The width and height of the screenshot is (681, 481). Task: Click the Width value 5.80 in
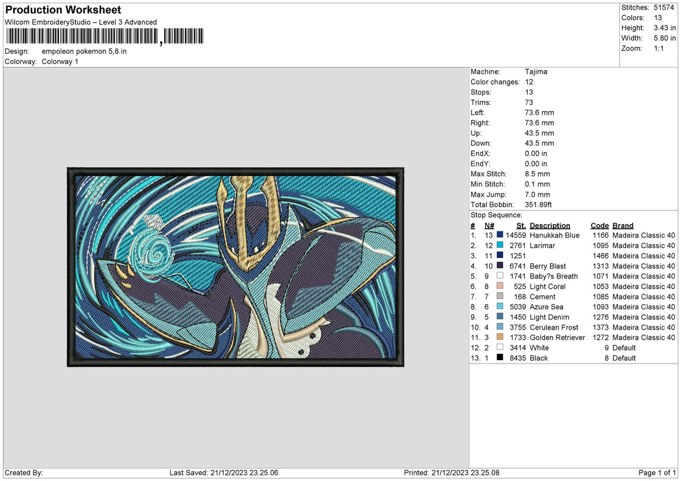click(x=665, y=38)
